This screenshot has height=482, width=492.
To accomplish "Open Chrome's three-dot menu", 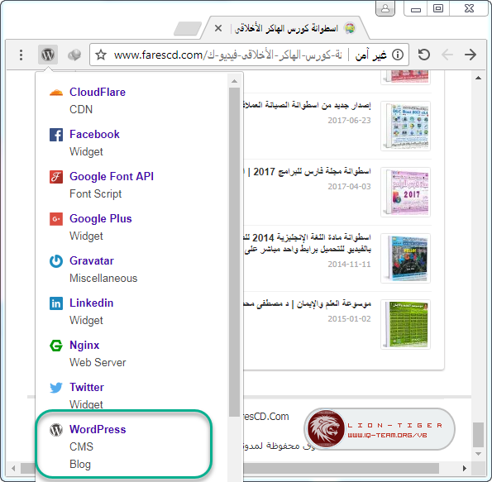I will click(x=21, y=55).
